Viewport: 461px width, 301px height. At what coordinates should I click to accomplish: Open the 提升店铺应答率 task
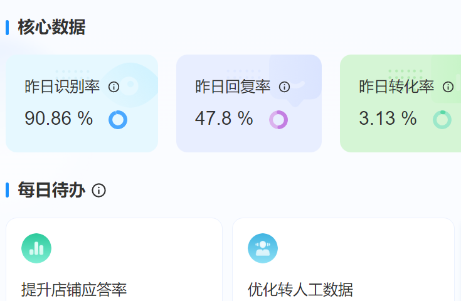(x=74, y=290)
